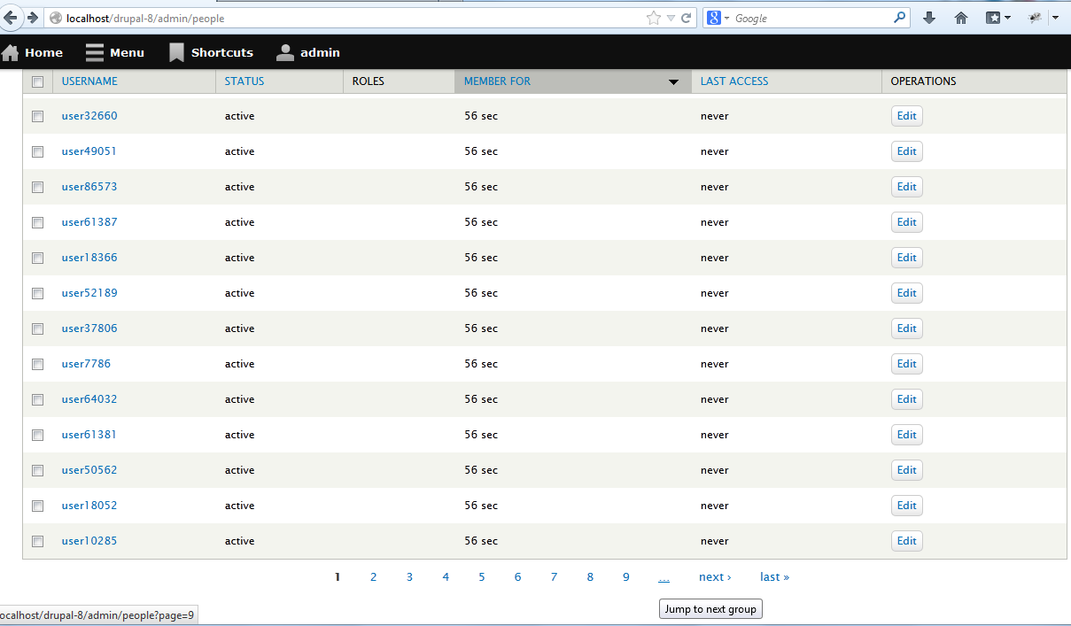Viewport: 1071px width, 626px height.
Task: Check the box for user32660
Action: 38,116
